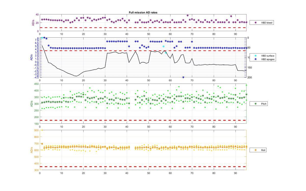
Task: Select the "VBD bleed" legend label
Action: tap(266, 23)
